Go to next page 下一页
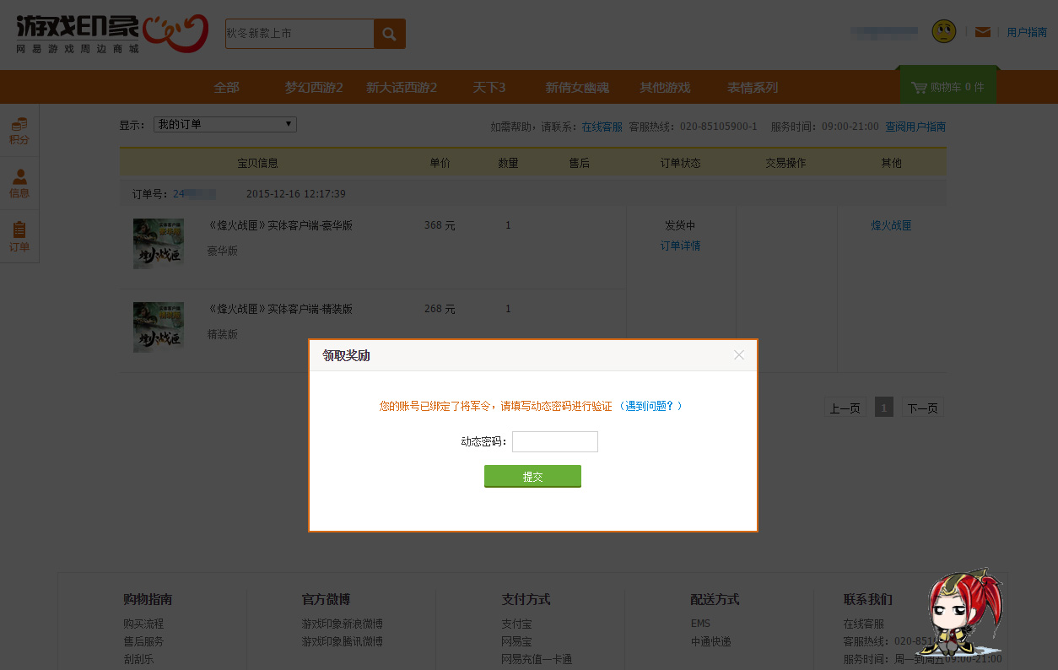This screenshot has width=1058, height=670. [922, 408]
